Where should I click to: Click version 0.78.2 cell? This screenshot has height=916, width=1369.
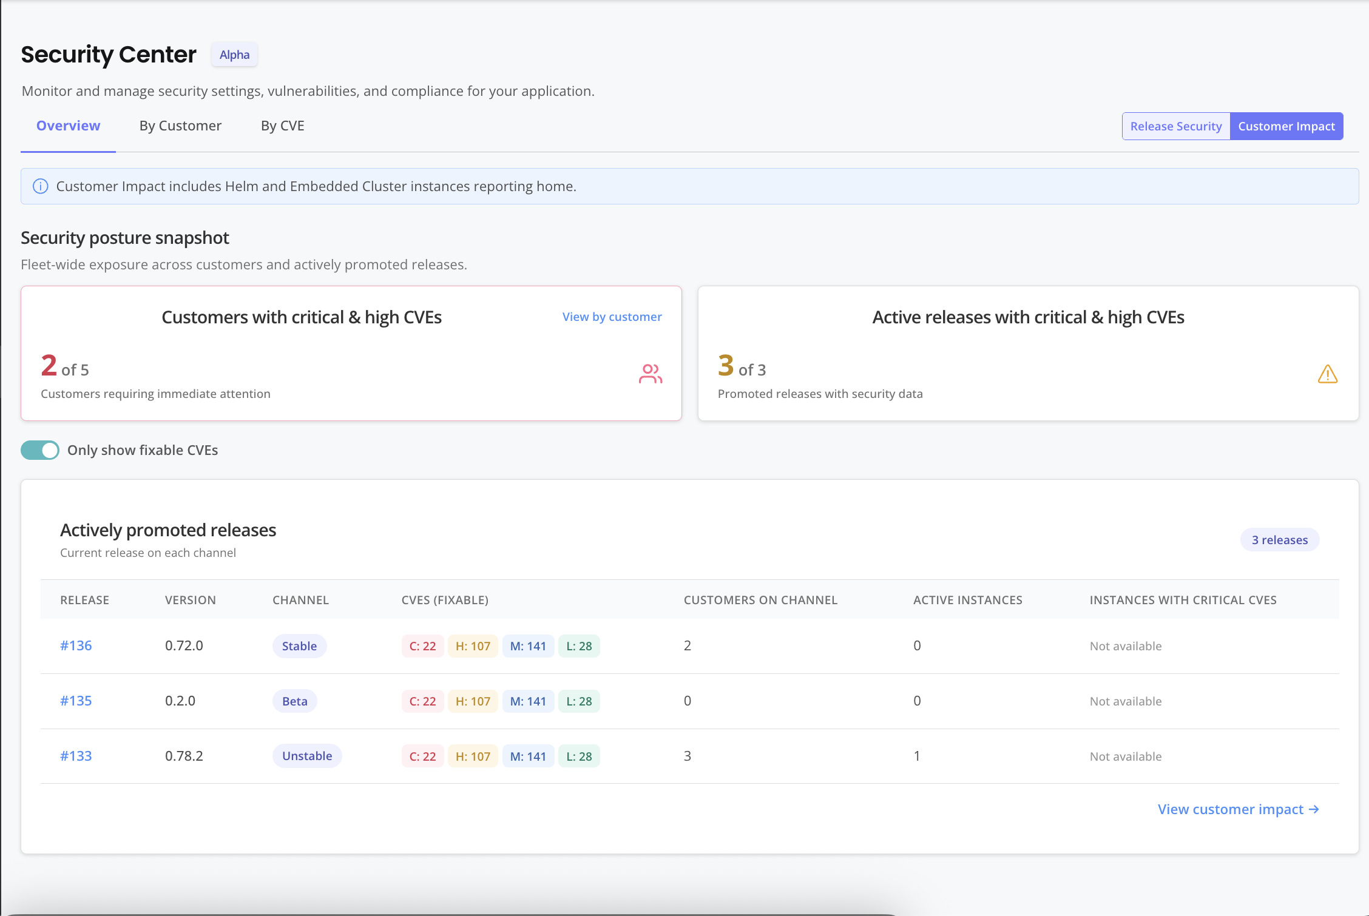coord(184,756)
